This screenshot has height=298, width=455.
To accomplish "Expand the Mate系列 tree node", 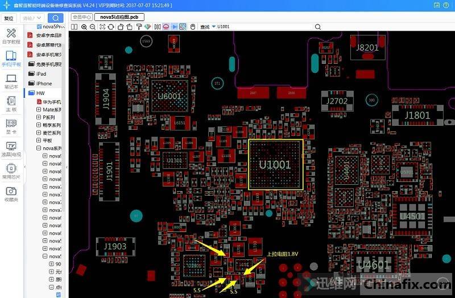I will (39, 109).
